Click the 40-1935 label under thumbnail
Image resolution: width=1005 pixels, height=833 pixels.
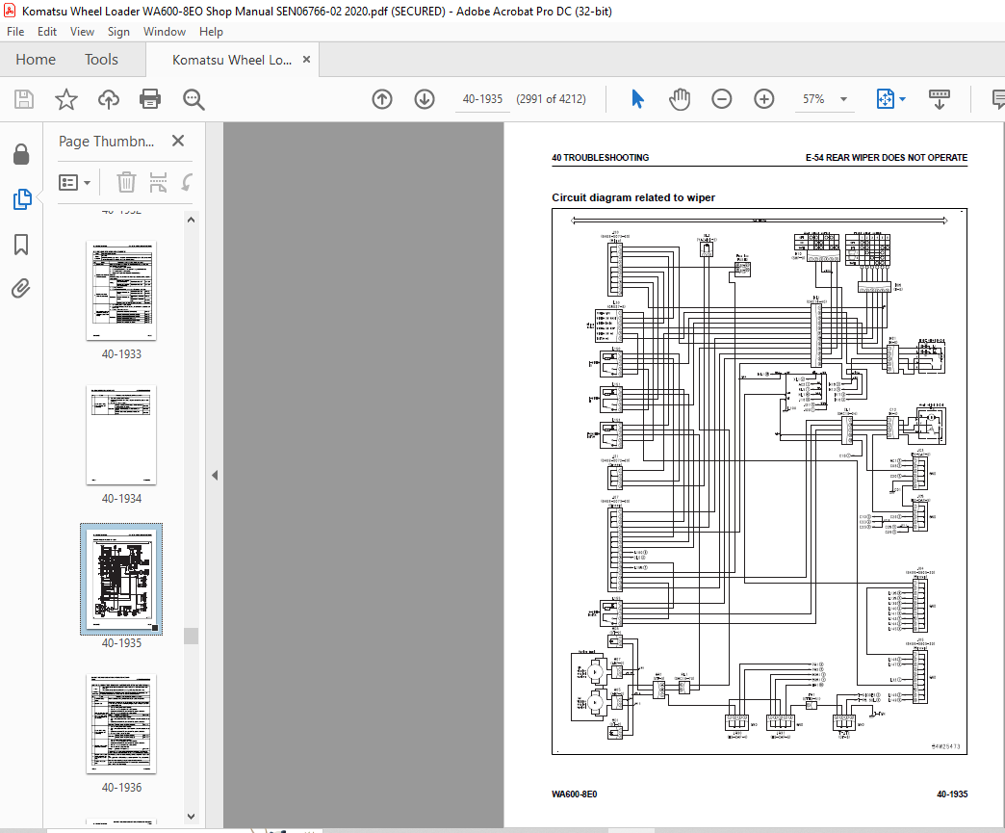click(121, 642)
